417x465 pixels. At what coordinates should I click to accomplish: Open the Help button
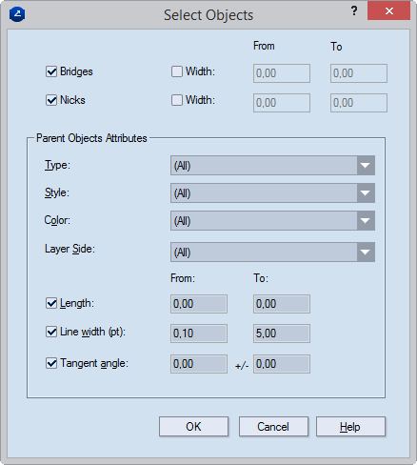click(x=350, y=427)
